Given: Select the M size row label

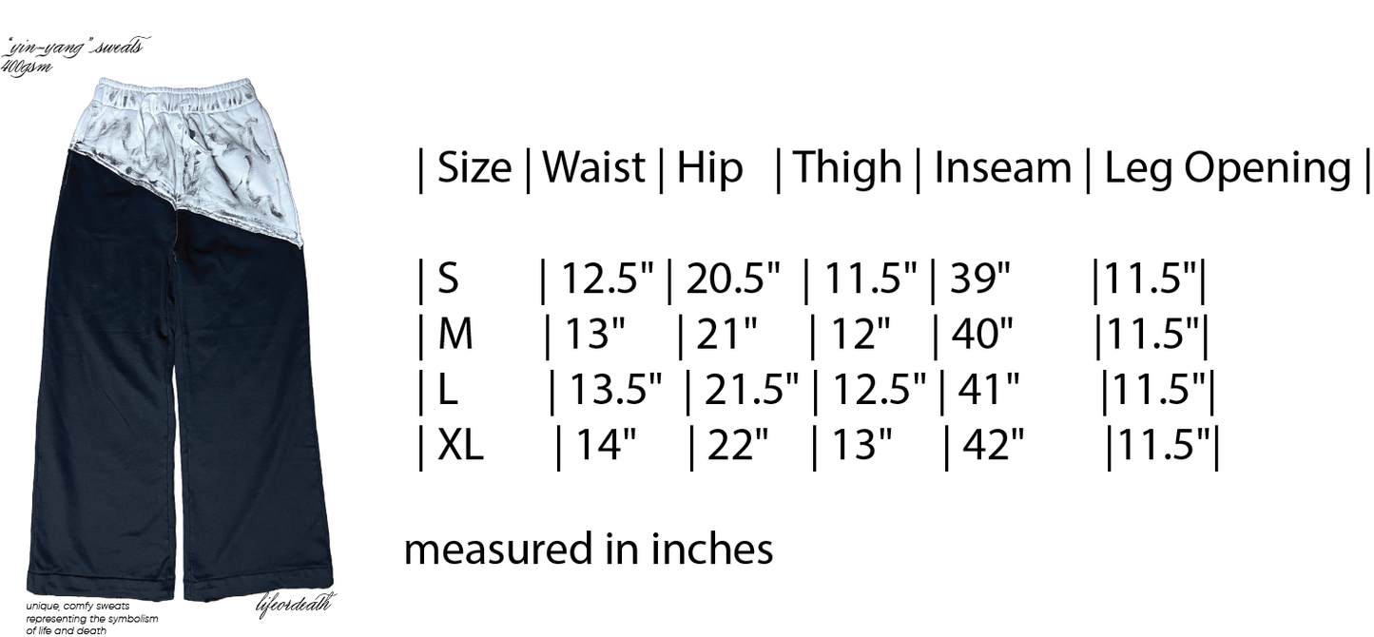Looking at the screenshot, I should click(455, 335).
